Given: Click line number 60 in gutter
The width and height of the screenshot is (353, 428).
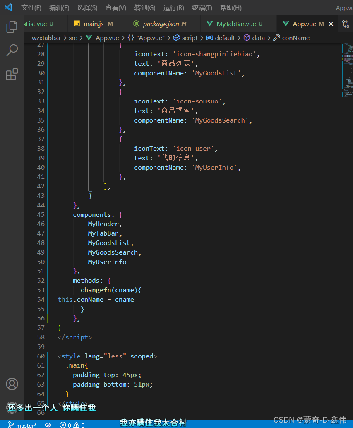Looking at the screenshot, I should click(x=41, y=356).
